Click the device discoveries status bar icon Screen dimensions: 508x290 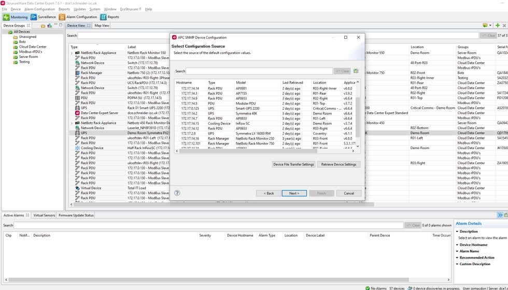410,288
